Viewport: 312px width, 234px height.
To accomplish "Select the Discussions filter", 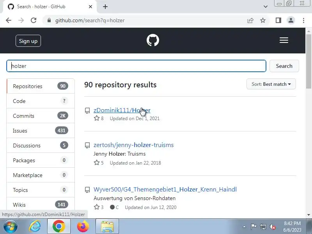I will pyautogui.click(x=41, y=145).
